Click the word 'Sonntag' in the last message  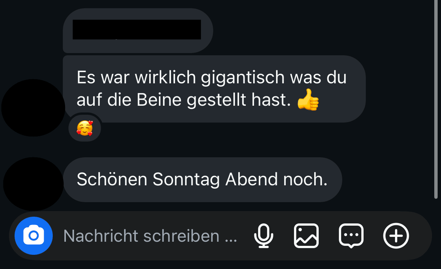[186, 180]
